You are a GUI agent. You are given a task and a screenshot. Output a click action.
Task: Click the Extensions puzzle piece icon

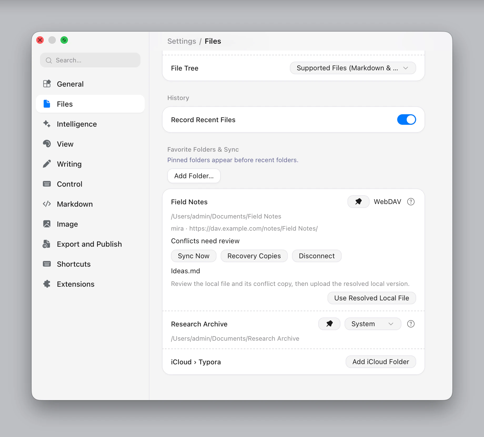pos(47,284)
